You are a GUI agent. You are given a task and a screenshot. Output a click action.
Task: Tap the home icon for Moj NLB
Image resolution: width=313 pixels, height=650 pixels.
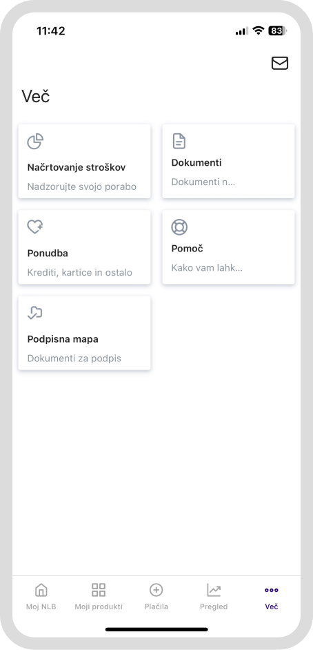click(41, 590)
